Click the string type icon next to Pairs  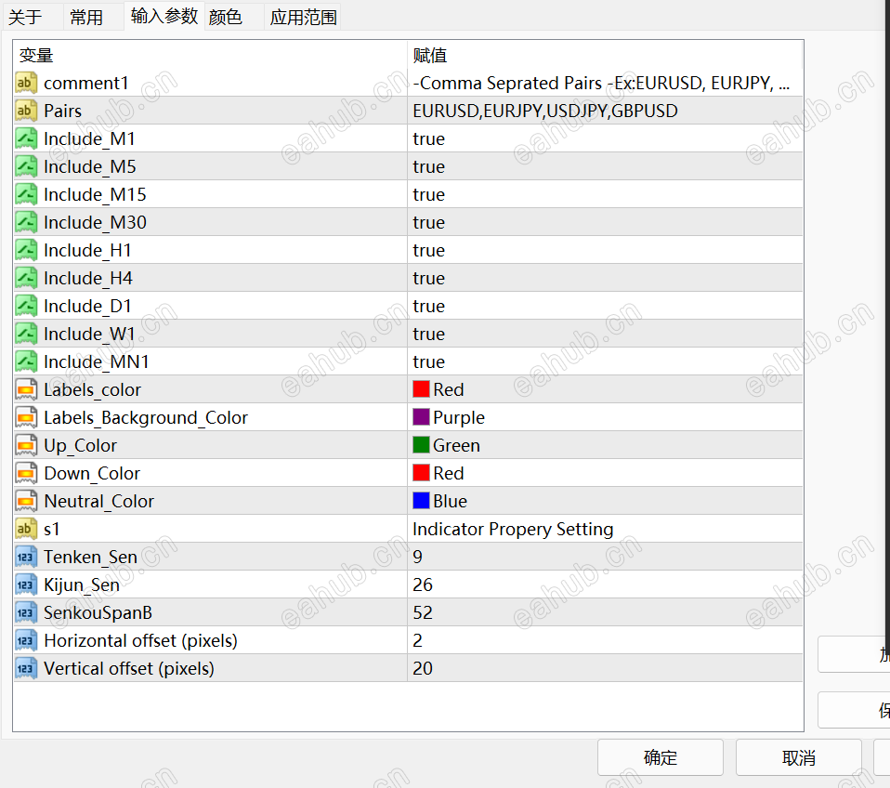(25, 110)
